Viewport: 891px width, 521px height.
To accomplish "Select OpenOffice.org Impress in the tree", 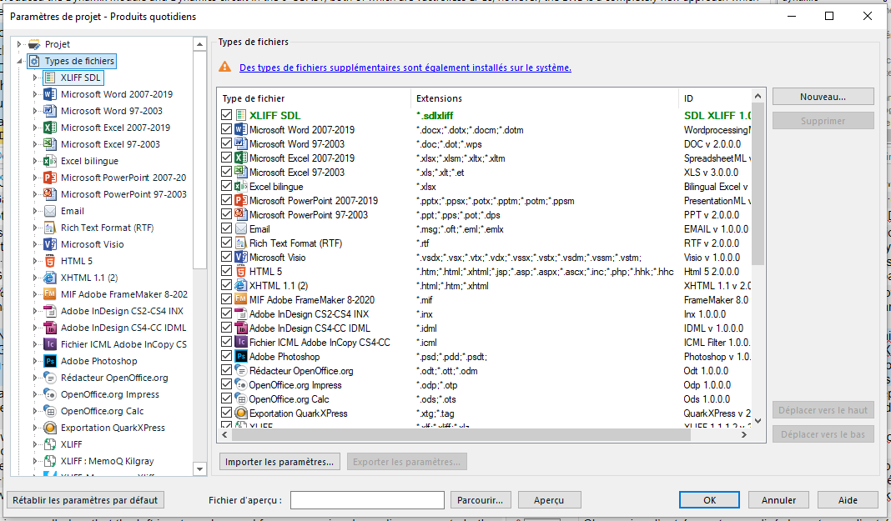I will [x=109, y=394].
